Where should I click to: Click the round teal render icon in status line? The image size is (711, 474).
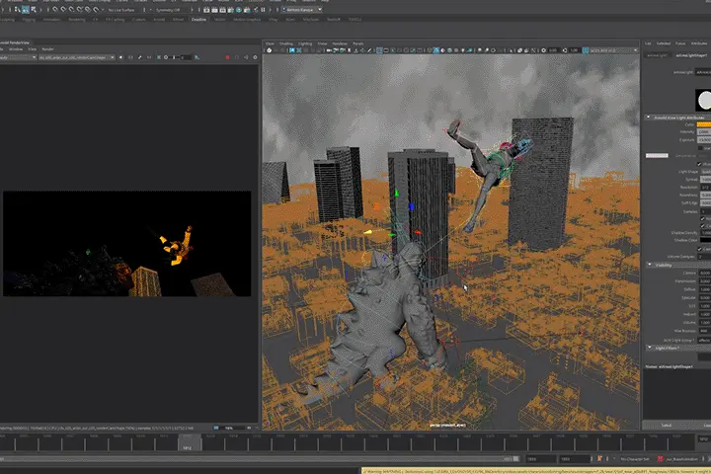239,10
